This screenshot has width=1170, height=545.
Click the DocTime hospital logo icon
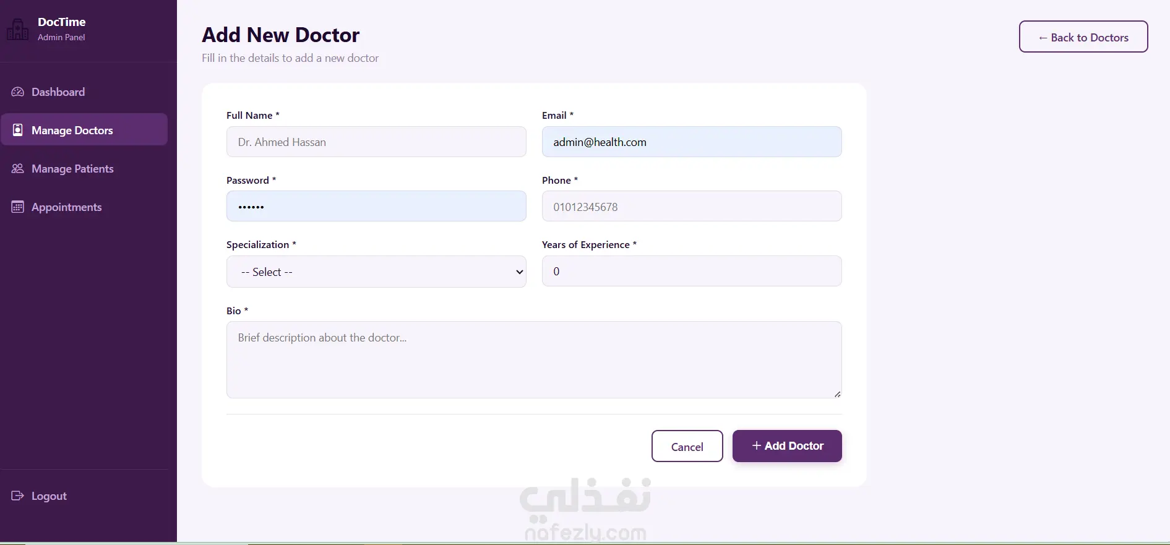(x=17, y=30)
